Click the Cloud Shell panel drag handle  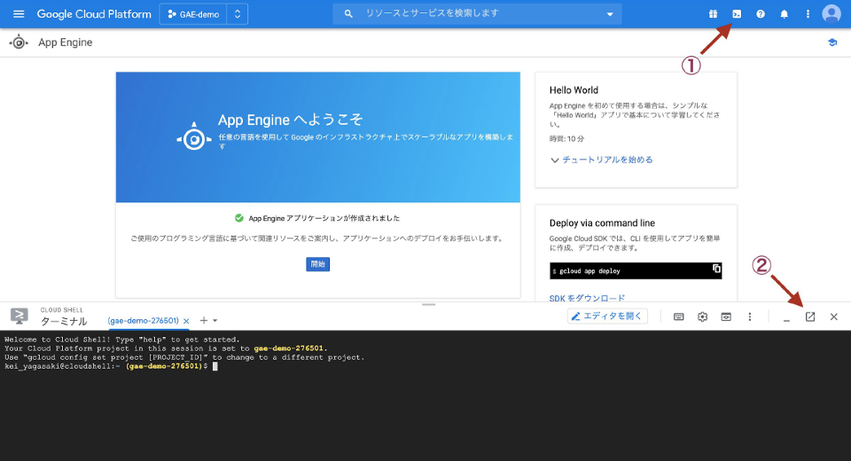click(x=428, y=305)
